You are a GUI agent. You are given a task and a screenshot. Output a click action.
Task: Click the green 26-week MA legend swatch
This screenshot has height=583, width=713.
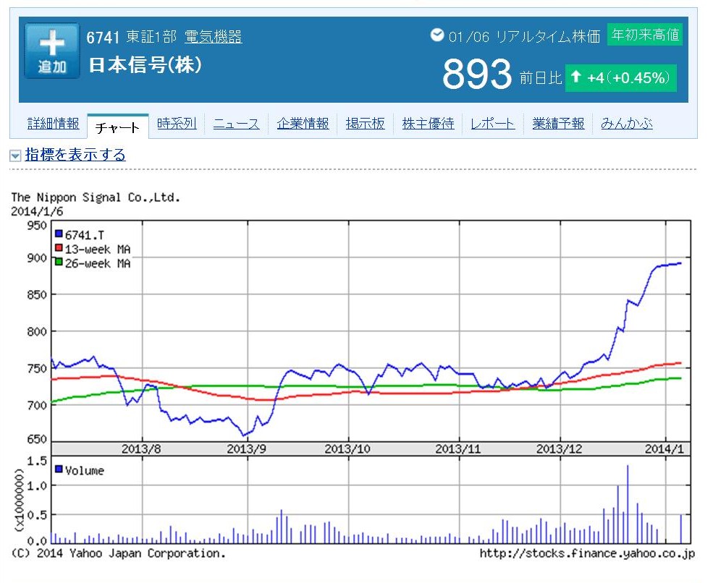point(59,262)
